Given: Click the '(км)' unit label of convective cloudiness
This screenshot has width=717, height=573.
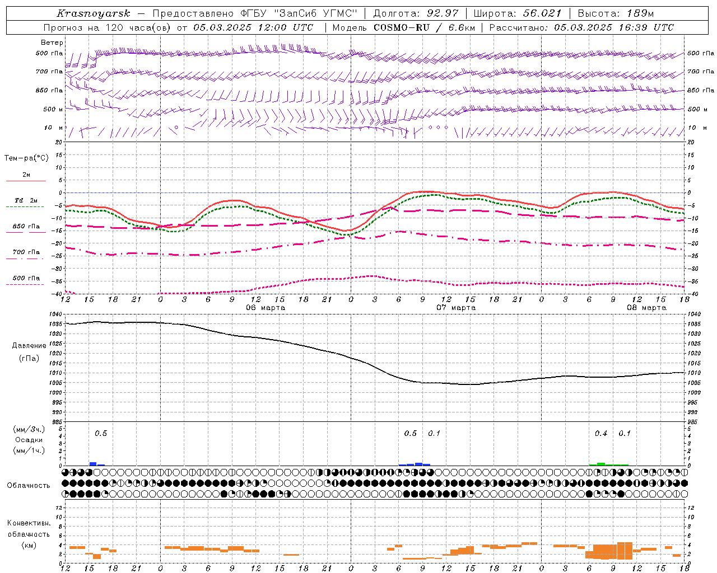Looking at the screenshot, I should pos(29,545).
